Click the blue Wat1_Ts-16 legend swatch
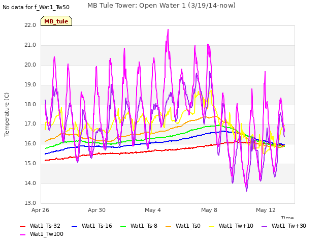Viewport: 325px width, 244px height. [x=75, y=226]
